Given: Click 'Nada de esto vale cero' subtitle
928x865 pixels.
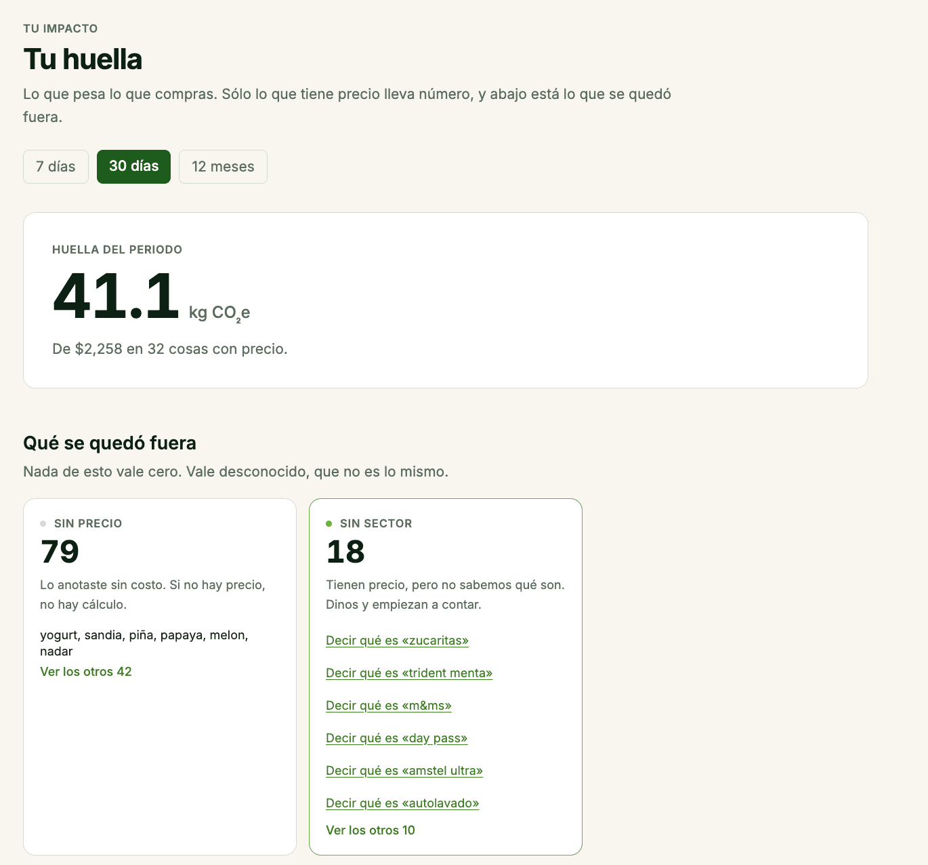Looking at the screenshot, I should point(236,472).
